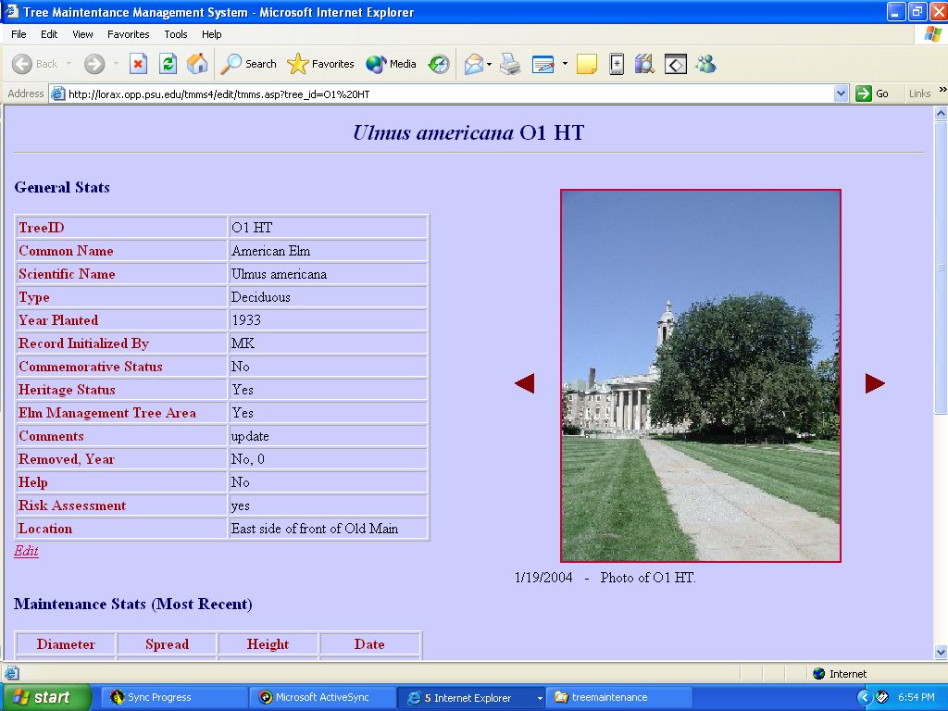
Task: Click the diamond box toolbar icon
Action: click(675, 64)
